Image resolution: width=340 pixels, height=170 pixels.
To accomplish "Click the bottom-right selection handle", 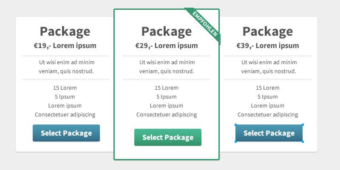I will (303, 142).
